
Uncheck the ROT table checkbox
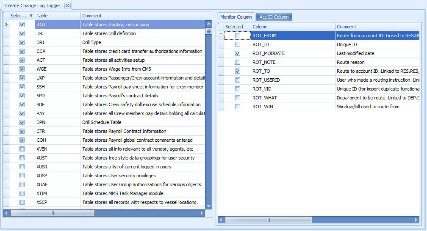tap(22, 25)
